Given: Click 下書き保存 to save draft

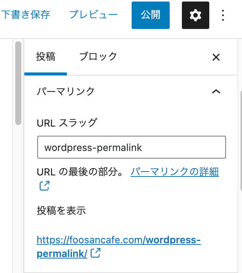Looking at the screenshot, I should pos(25,15).
